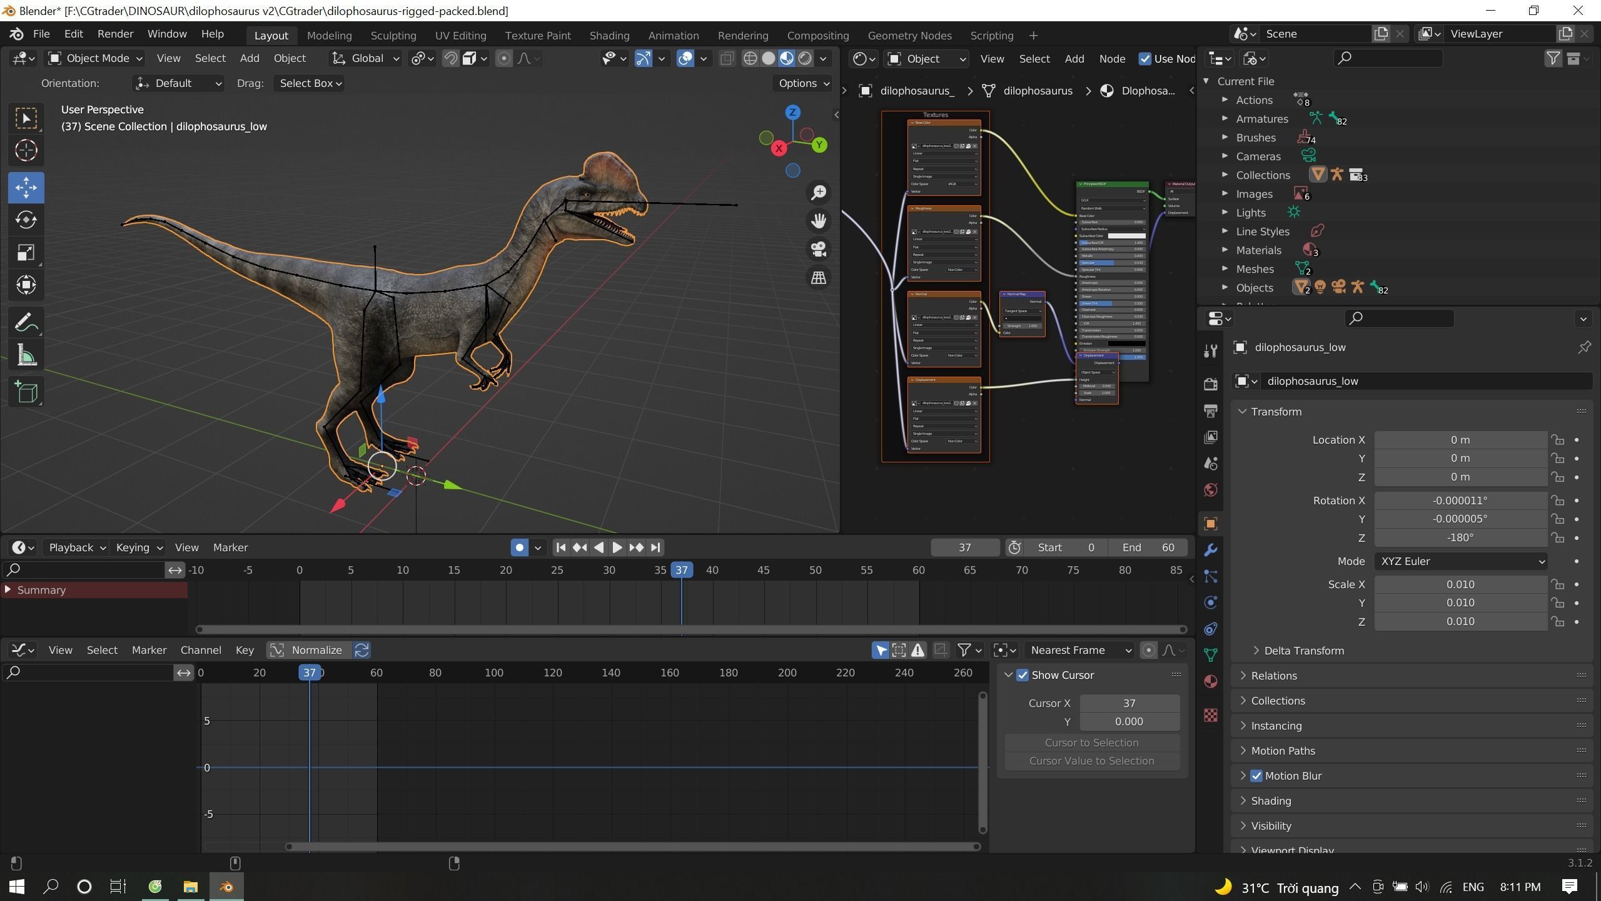This screenshot has width=1601, height=901.
Task: Open the World properties tab
Action: [x=1211, y=490]
